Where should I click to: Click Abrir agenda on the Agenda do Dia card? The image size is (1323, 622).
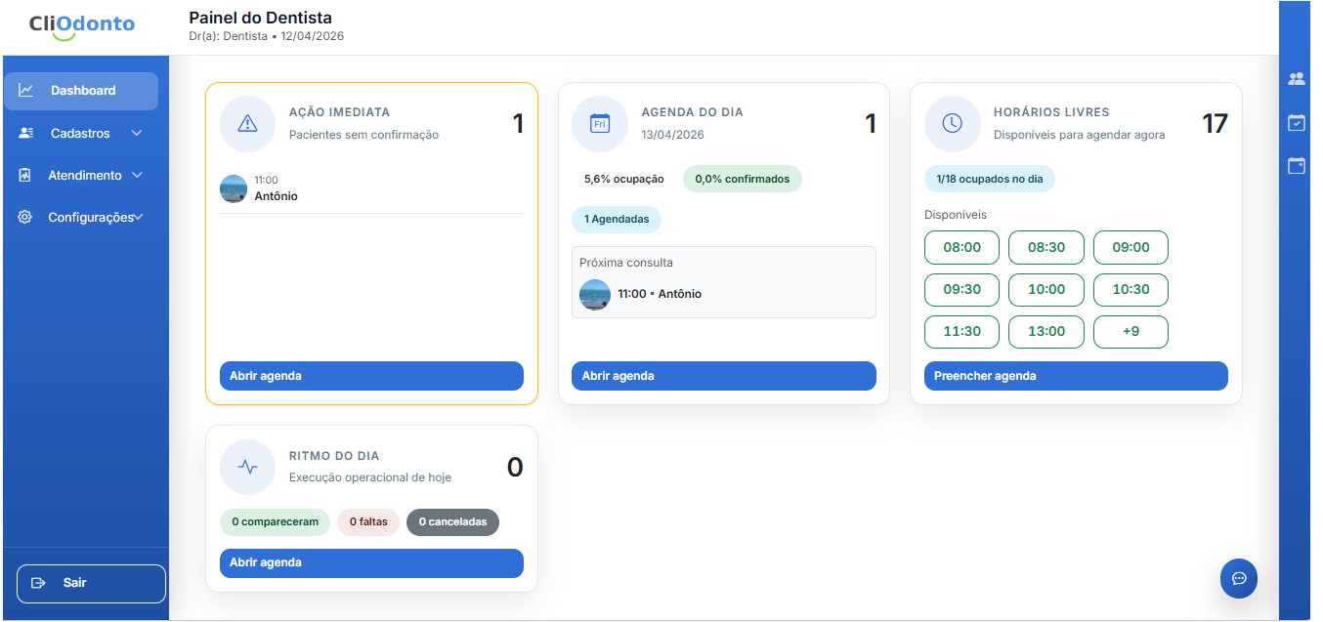coord(723,376)
